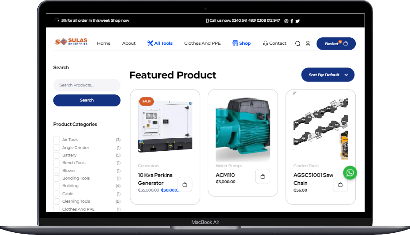Open the Instagram social icon
The image size is (410, 235).
click(286, 21)
